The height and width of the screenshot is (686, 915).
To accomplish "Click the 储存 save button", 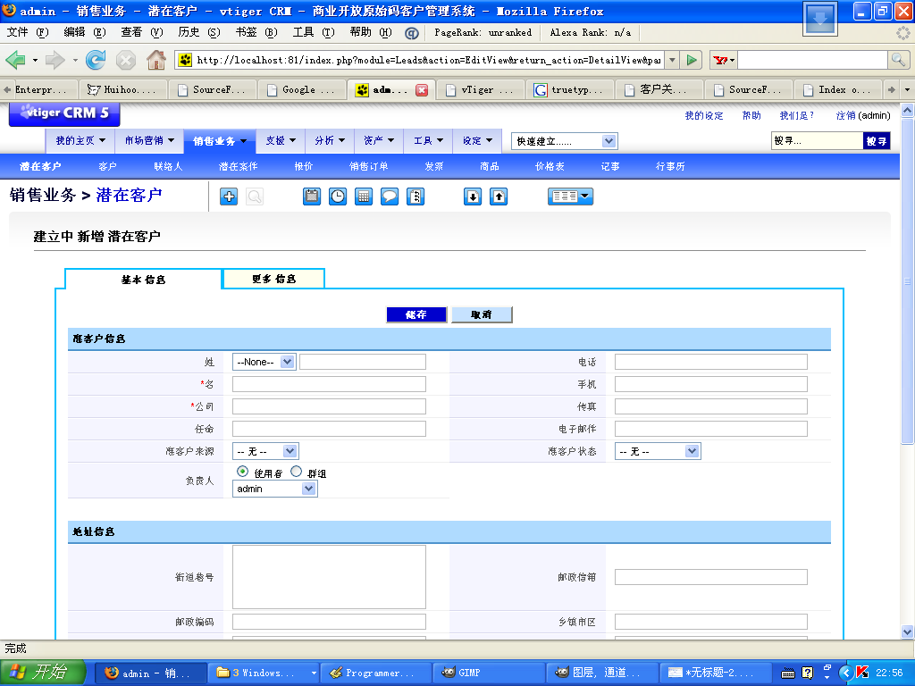I will coord(416,314).
